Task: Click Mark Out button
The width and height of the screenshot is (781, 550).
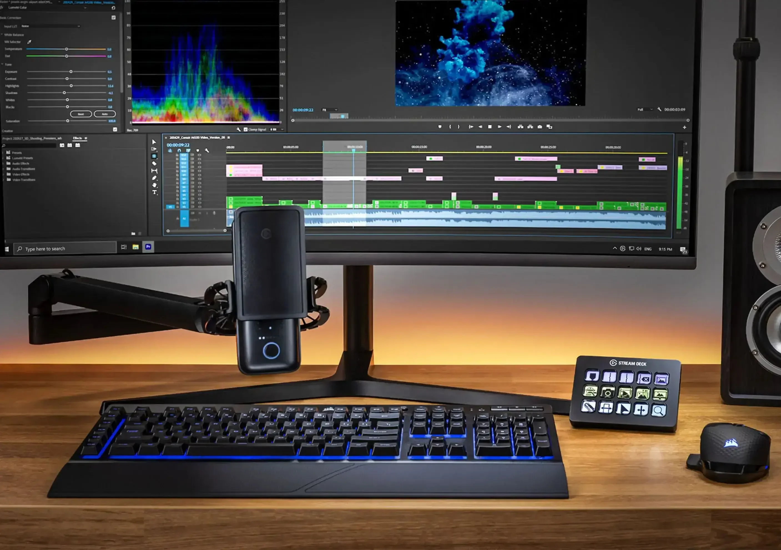Action: pos(458,126)
